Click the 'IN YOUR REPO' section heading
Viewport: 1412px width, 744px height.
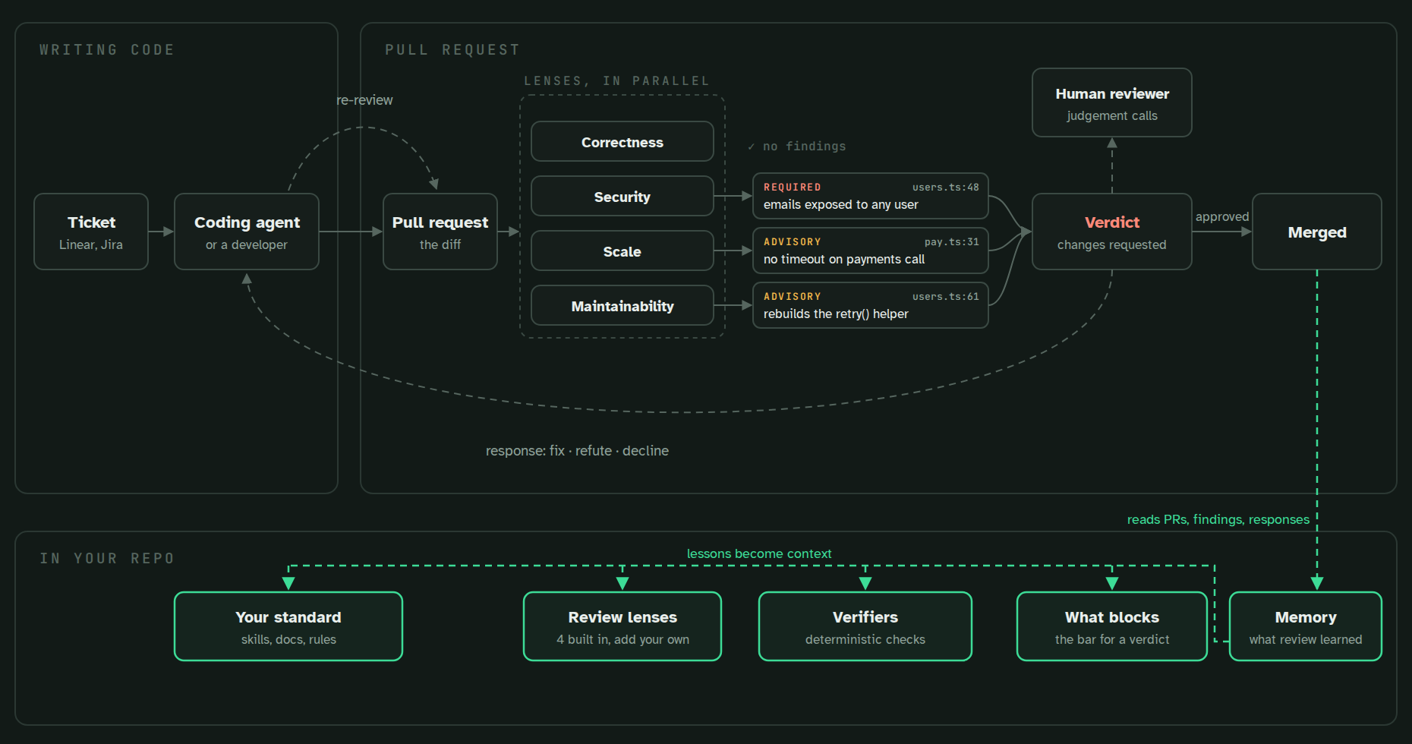[107, 559]
